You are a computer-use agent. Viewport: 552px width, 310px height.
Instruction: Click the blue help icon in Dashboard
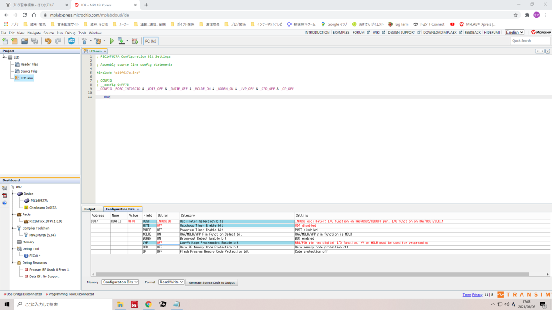(5, 203)
